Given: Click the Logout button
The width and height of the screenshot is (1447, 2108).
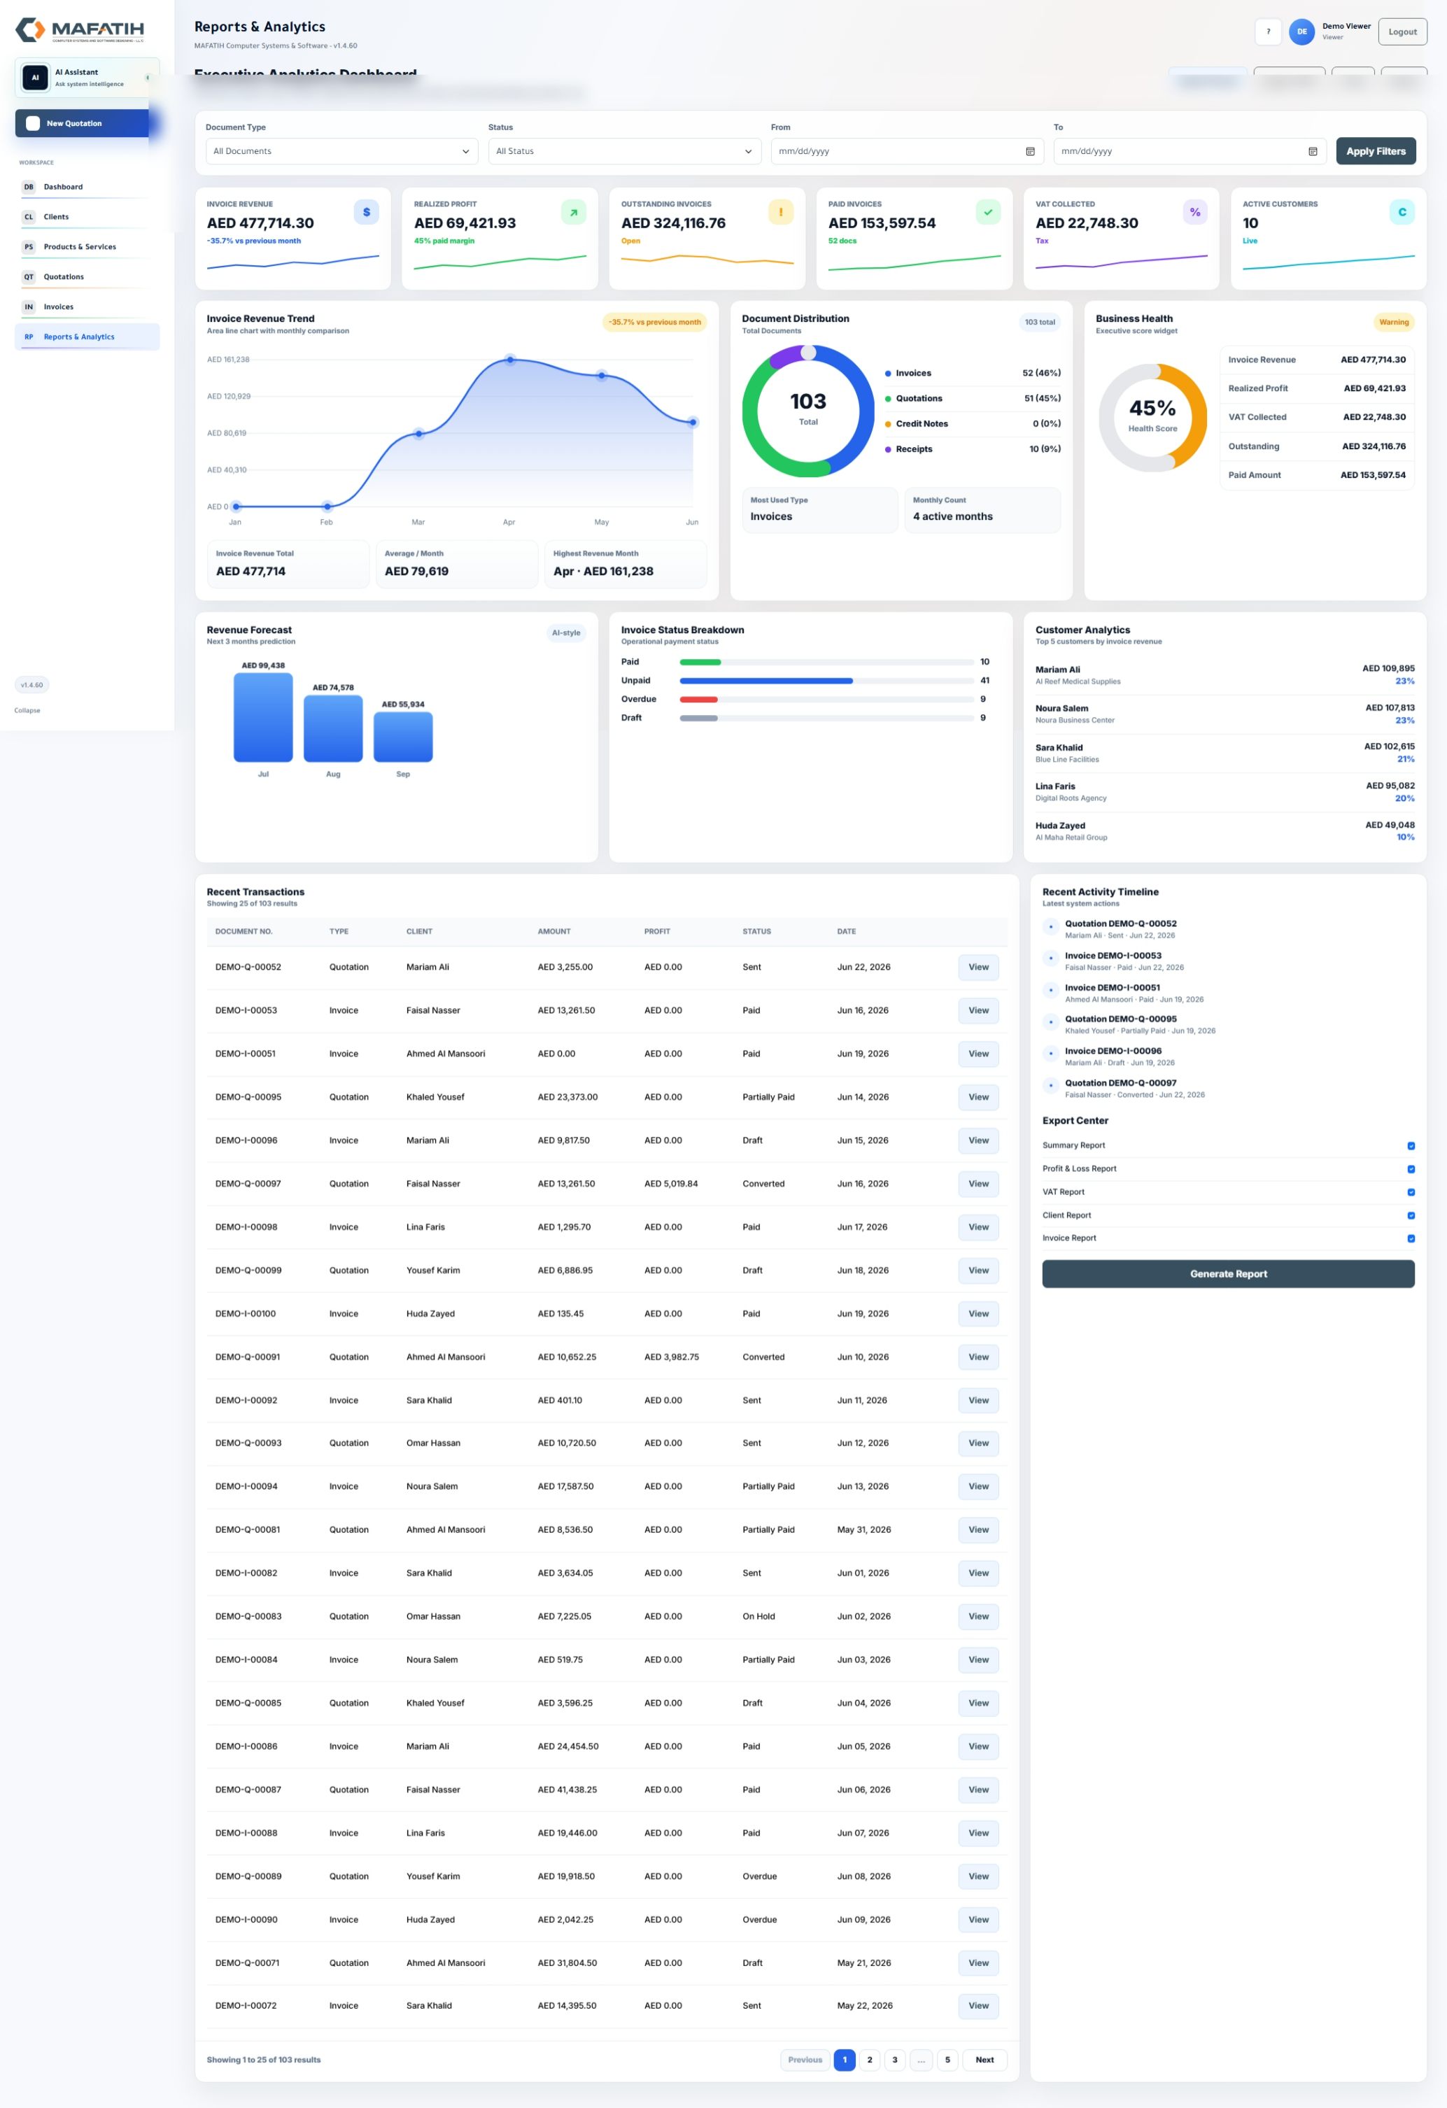Looking at the screenshot, I should pyautogui.click(x=1402, y=31).
